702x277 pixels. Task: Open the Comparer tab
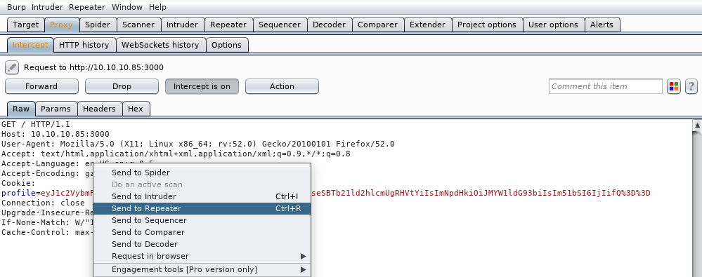(377, 25)
